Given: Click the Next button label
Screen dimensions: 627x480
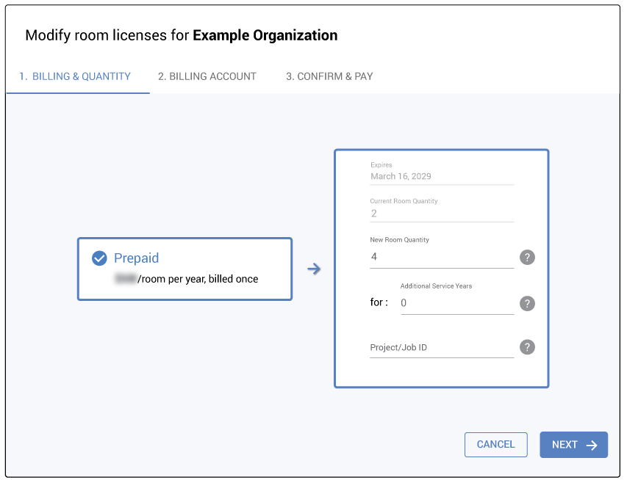Looking at the screenshot, I should tap(565, 445).
